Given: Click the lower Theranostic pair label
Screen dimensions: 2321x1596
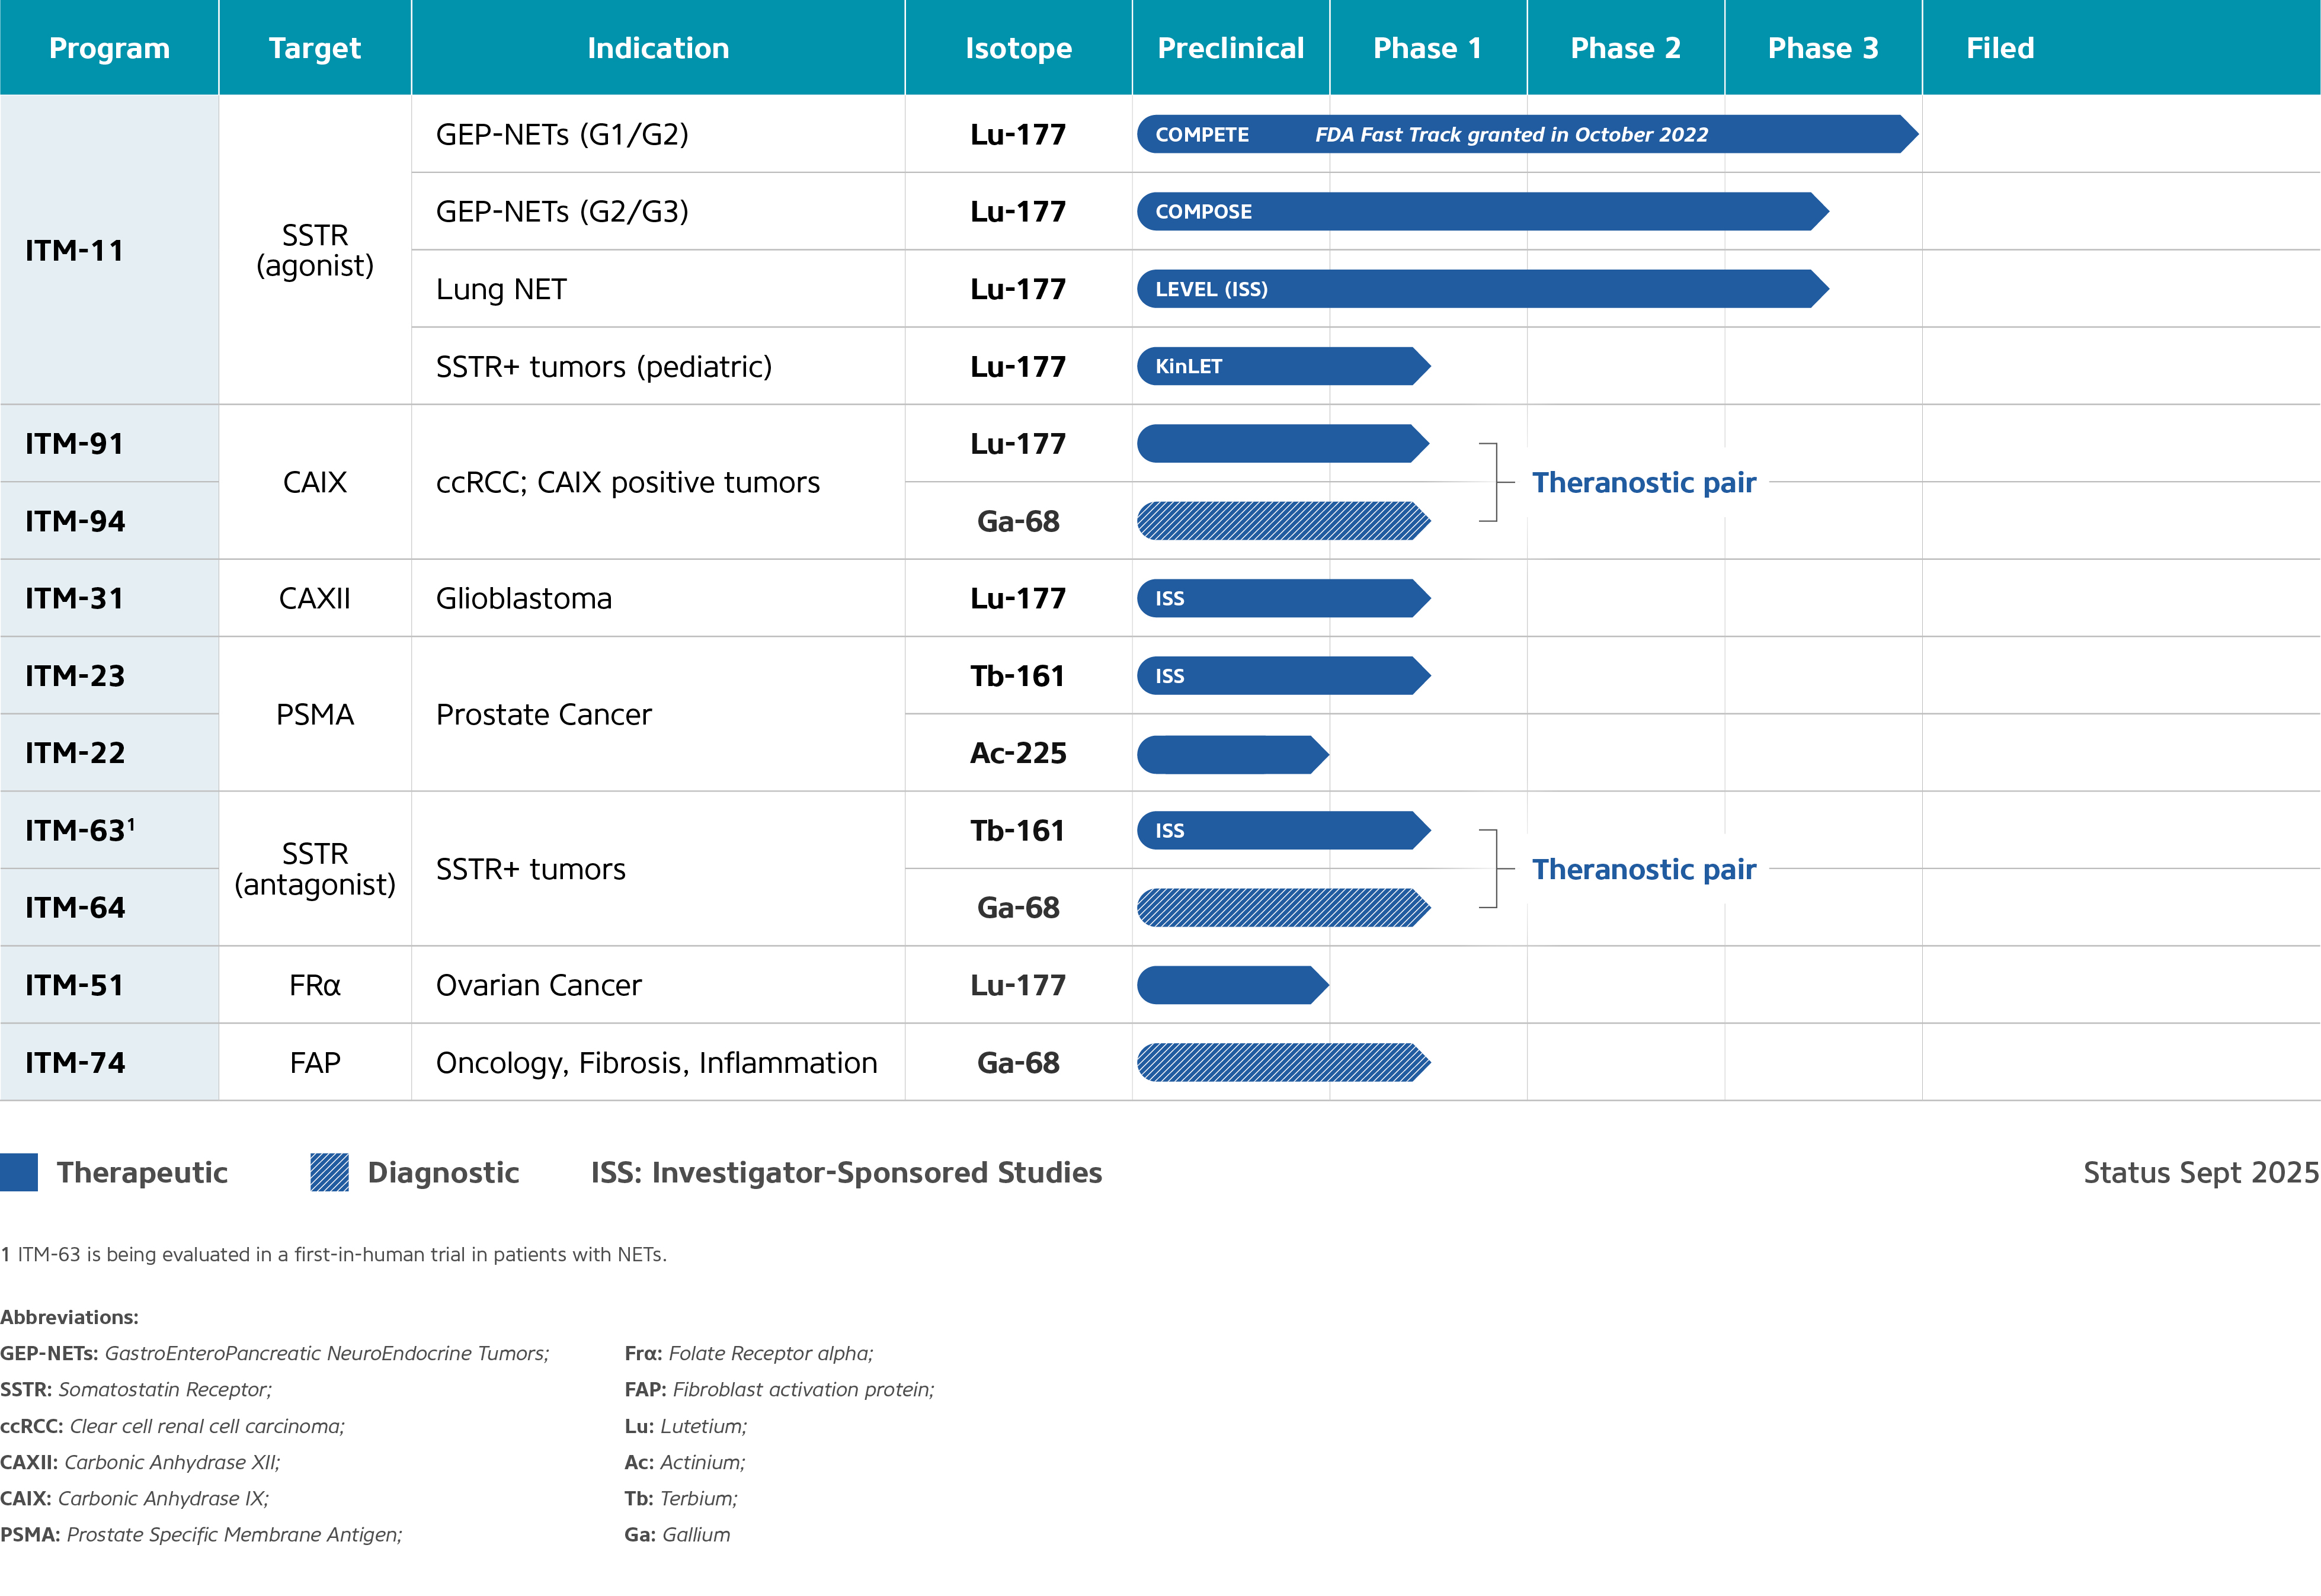Looking at the screenshot, I should pyautogui.click(x=1643, y=870).
